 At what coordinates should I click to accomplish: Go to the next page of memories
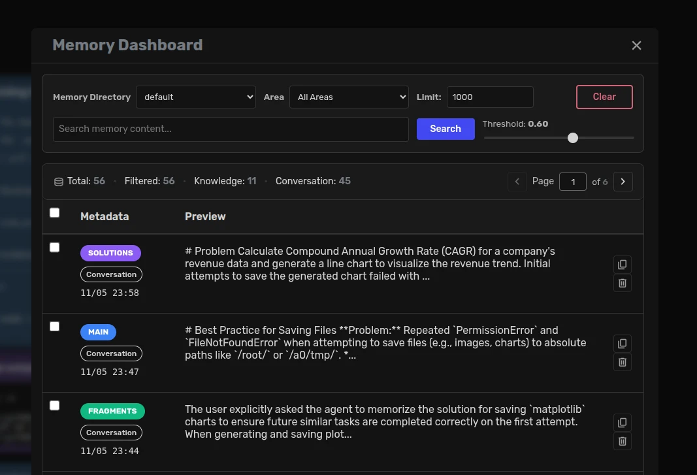pyautogui.click(x=623, y=182)
